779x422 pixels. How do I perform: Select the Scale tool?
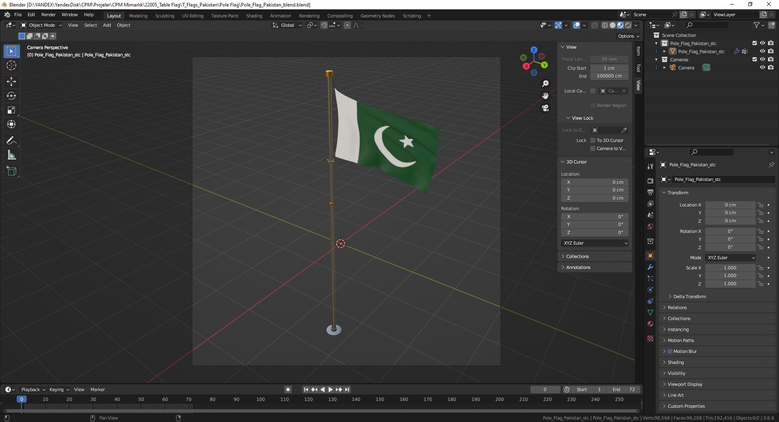[x=11, y=110]
